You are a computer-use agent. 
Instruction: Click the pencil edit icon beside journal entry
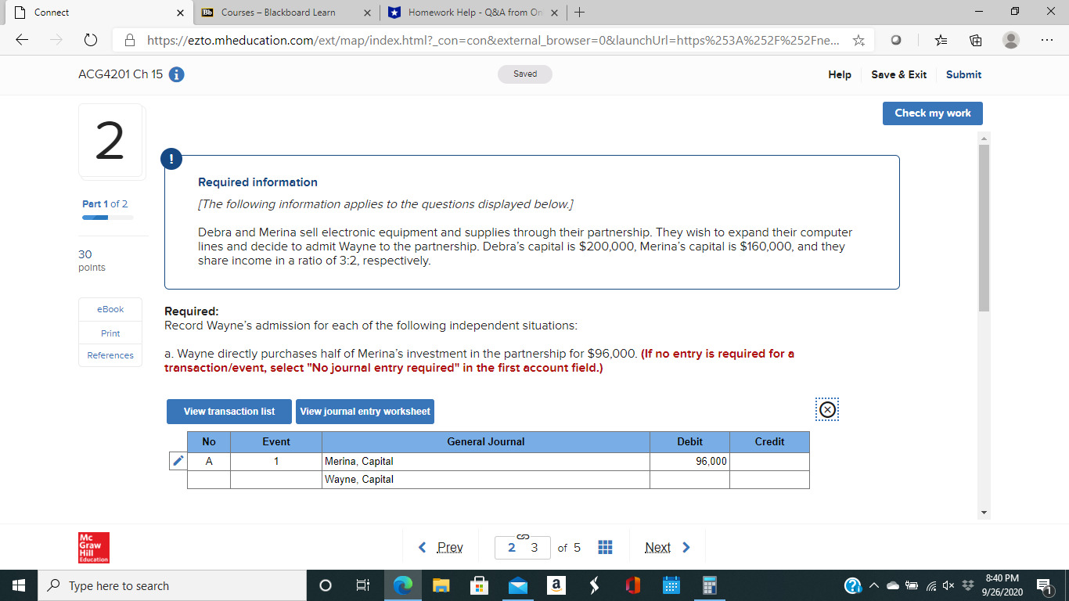(177, 461)
